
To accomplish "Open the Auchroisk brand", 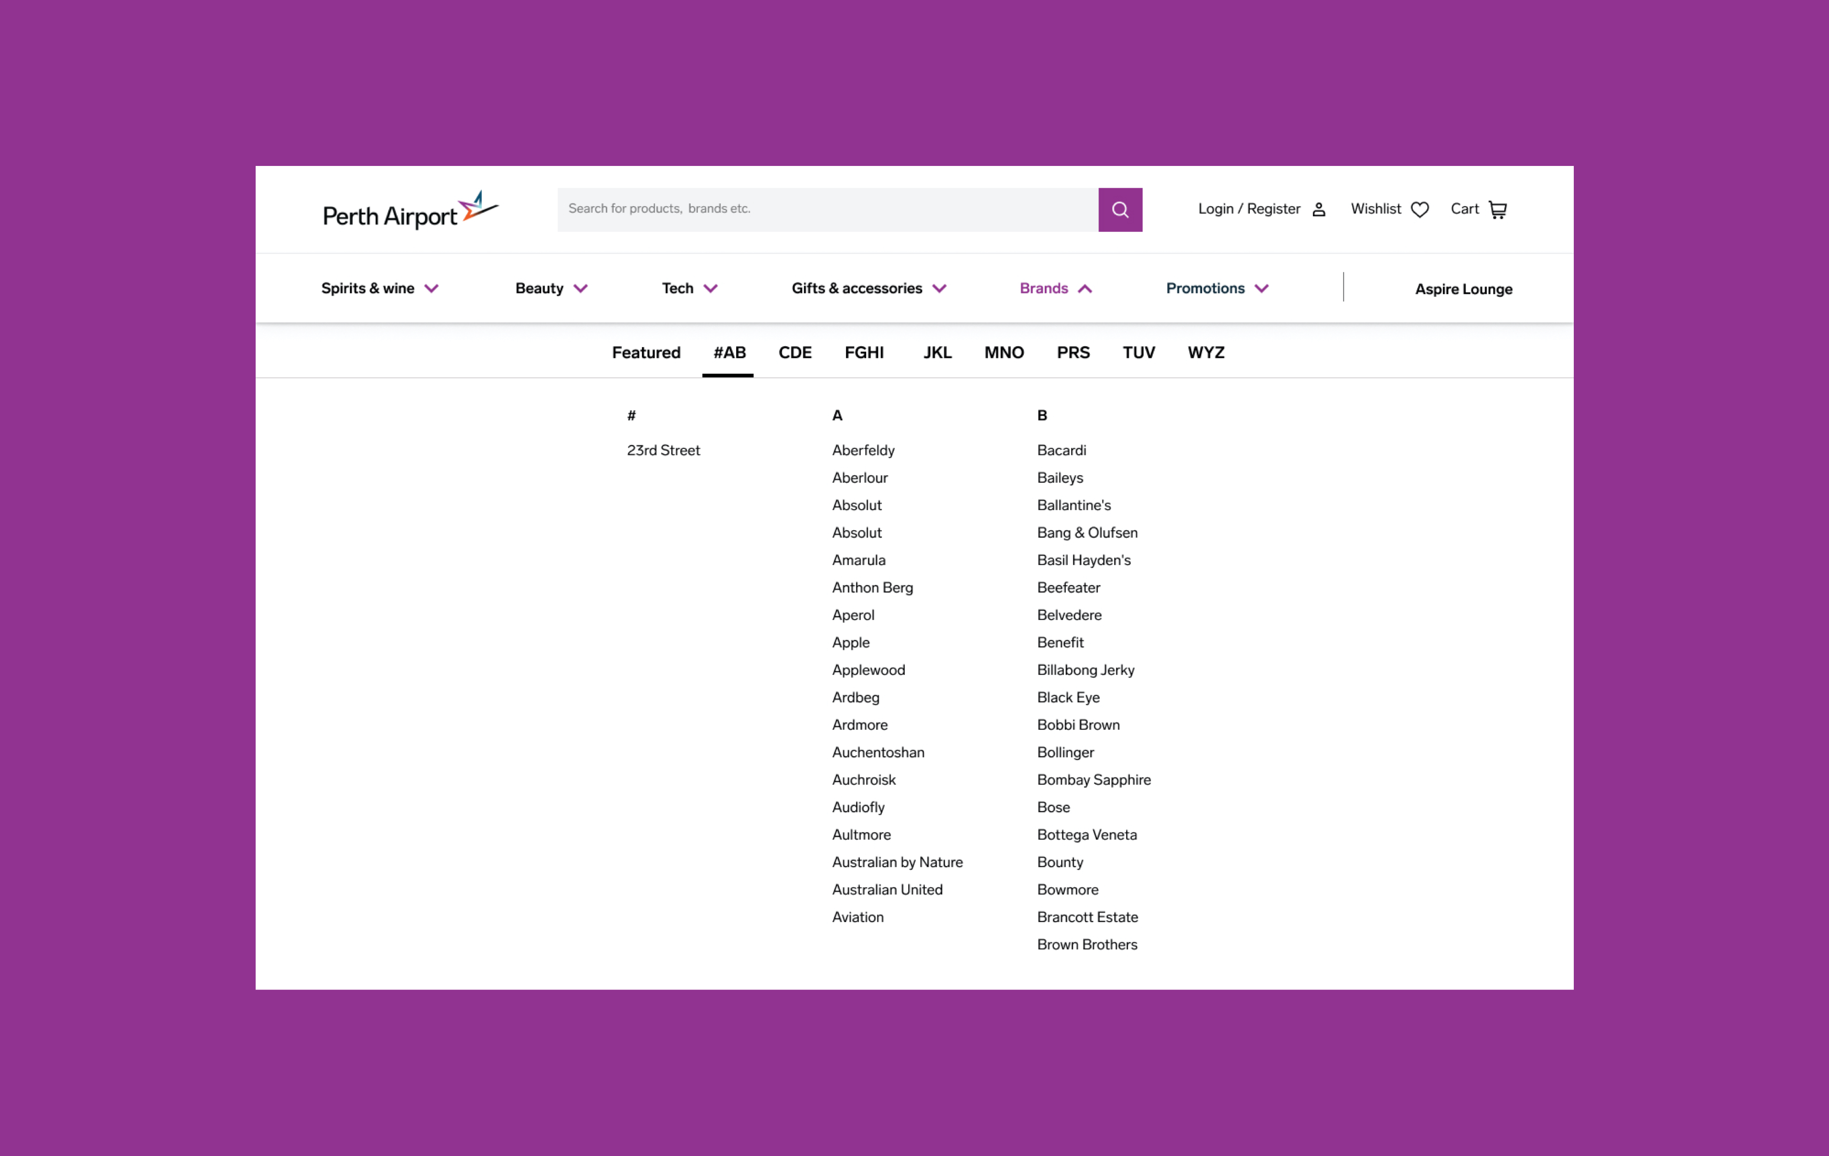I will pos(864,780).
